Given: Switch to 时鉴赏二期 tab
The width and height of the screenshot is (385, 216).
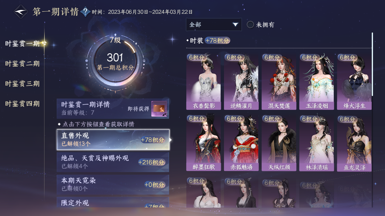Looking at the screenshot, I should (x=22, y=64).
